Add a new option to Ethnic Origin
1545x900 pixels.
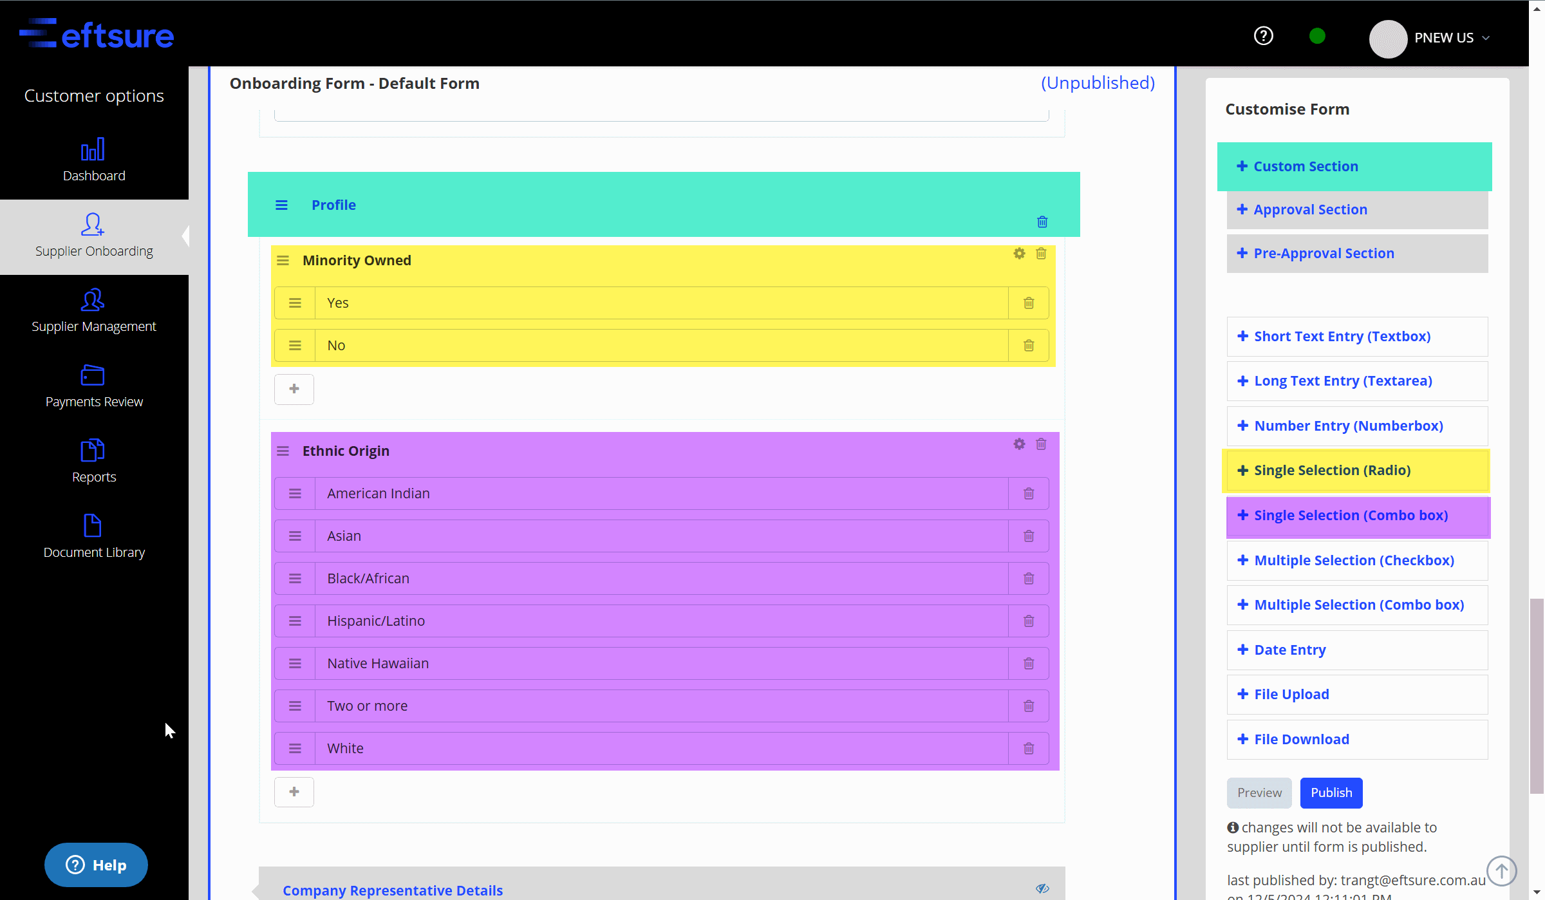pos(294,792)
